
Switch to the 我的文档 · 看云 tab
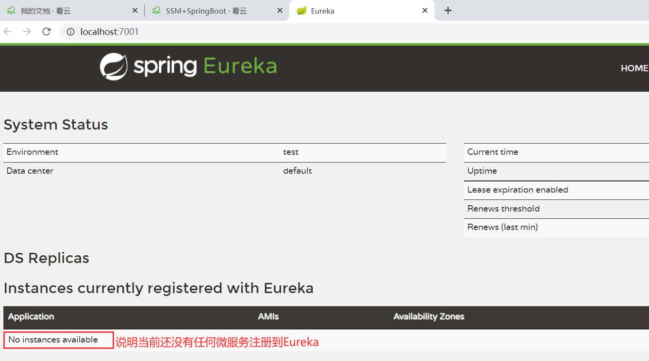72,11
